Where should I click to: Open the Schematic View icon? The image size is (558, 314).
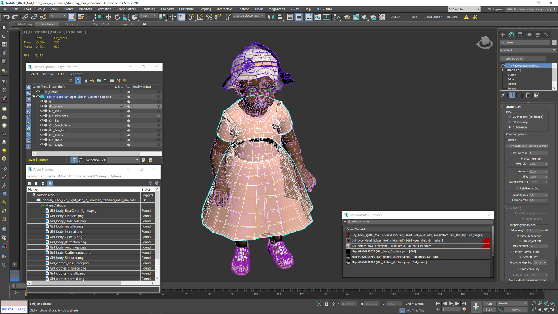[326, 17]
